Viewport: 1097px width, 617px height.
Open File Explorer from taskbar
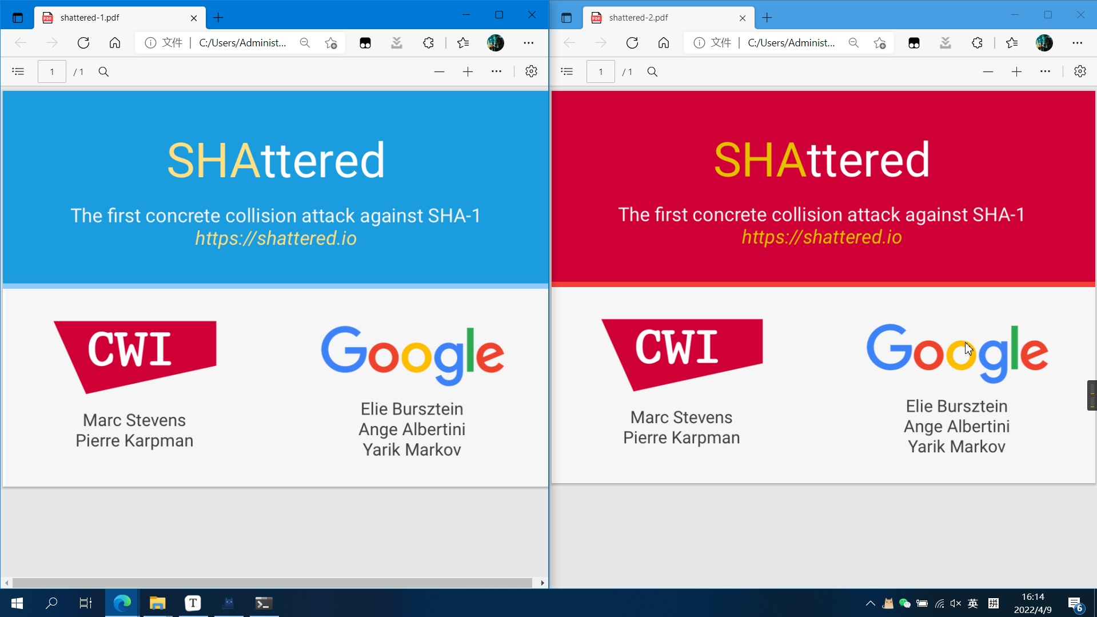coord(157,603)
